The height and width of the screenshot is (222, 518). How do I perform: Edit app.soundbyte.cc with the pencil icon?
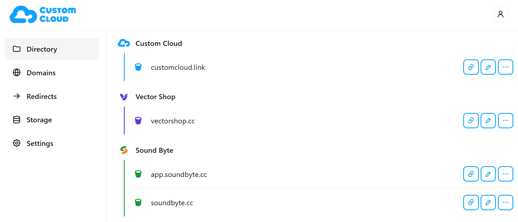pos(488,174)
